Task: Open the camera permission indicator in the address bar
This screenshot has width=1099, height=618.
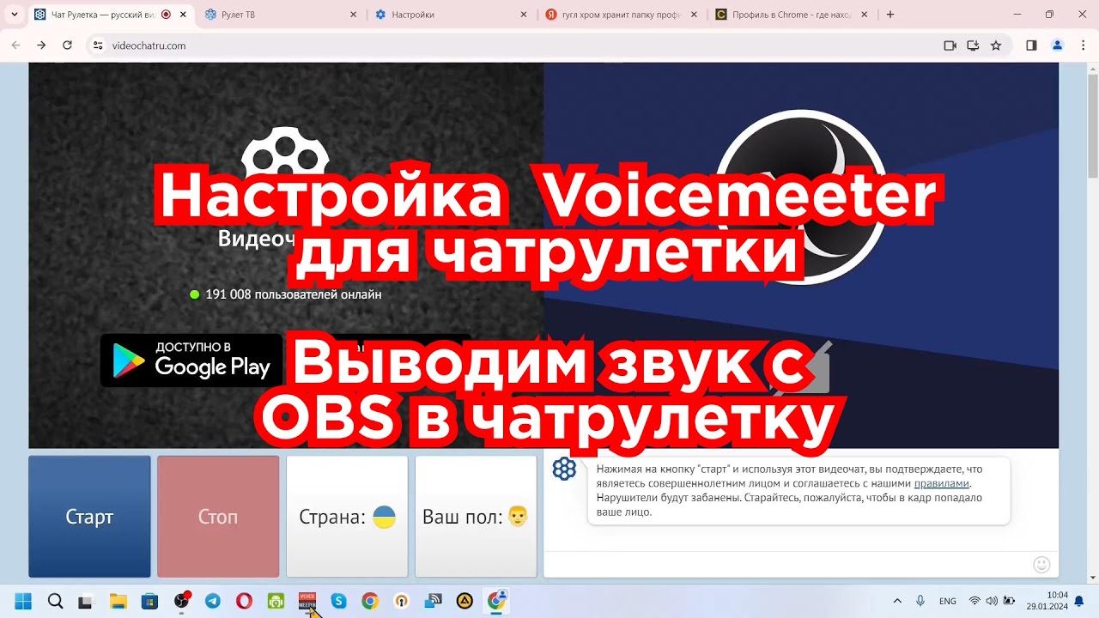Action: point(950,45)
